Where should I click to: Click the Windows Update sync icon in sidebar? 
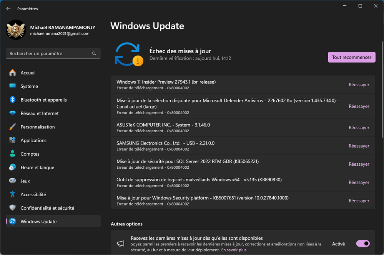point(12,221)
